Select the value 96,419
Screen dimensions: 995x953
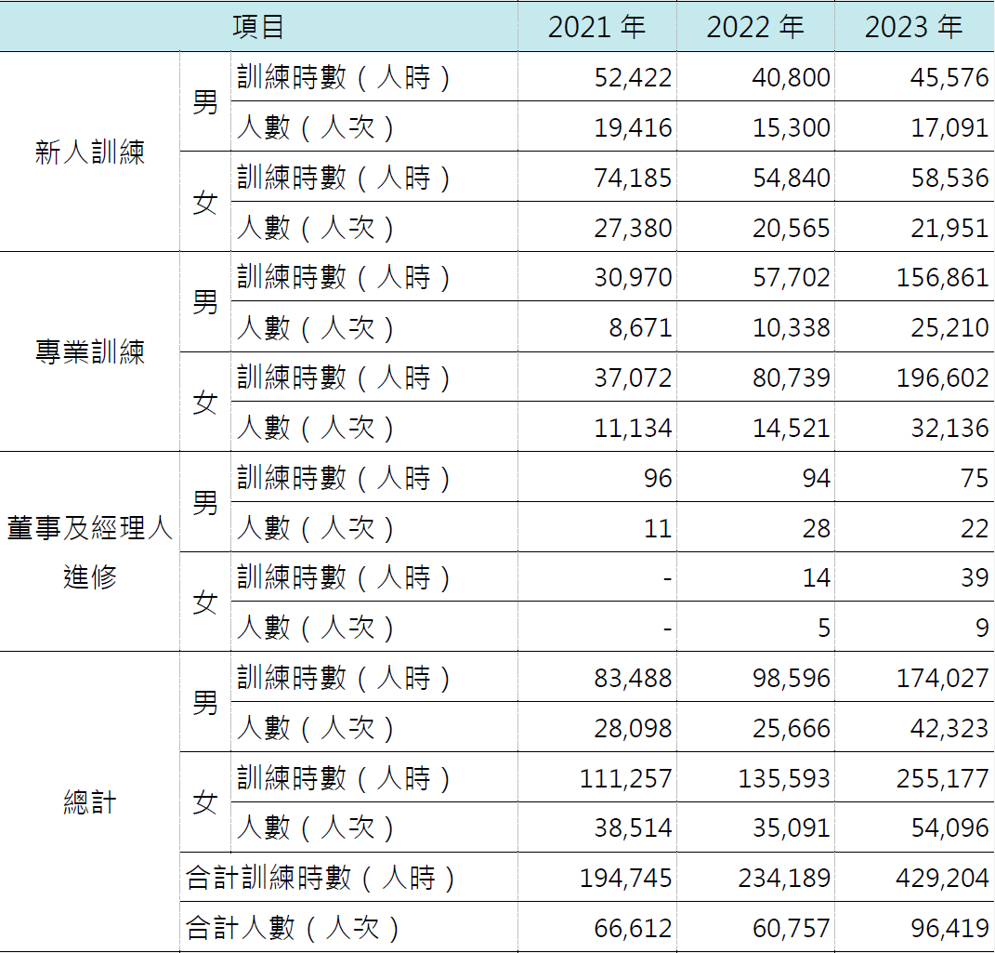(949, 928)
